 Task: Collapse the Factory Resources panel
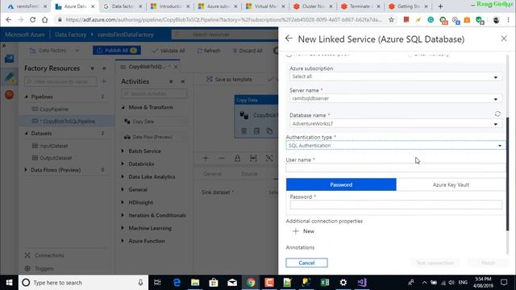(x=104, y=68)
